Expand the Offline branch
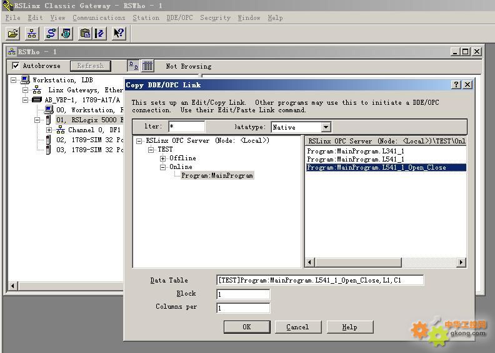 (x=163, y=158)
